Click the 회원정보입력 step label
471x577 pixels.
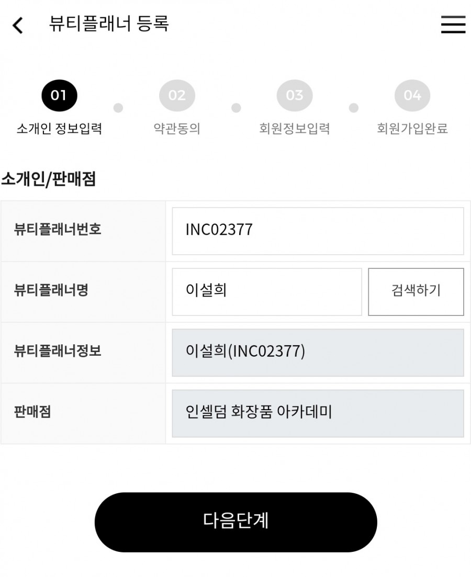295,129
